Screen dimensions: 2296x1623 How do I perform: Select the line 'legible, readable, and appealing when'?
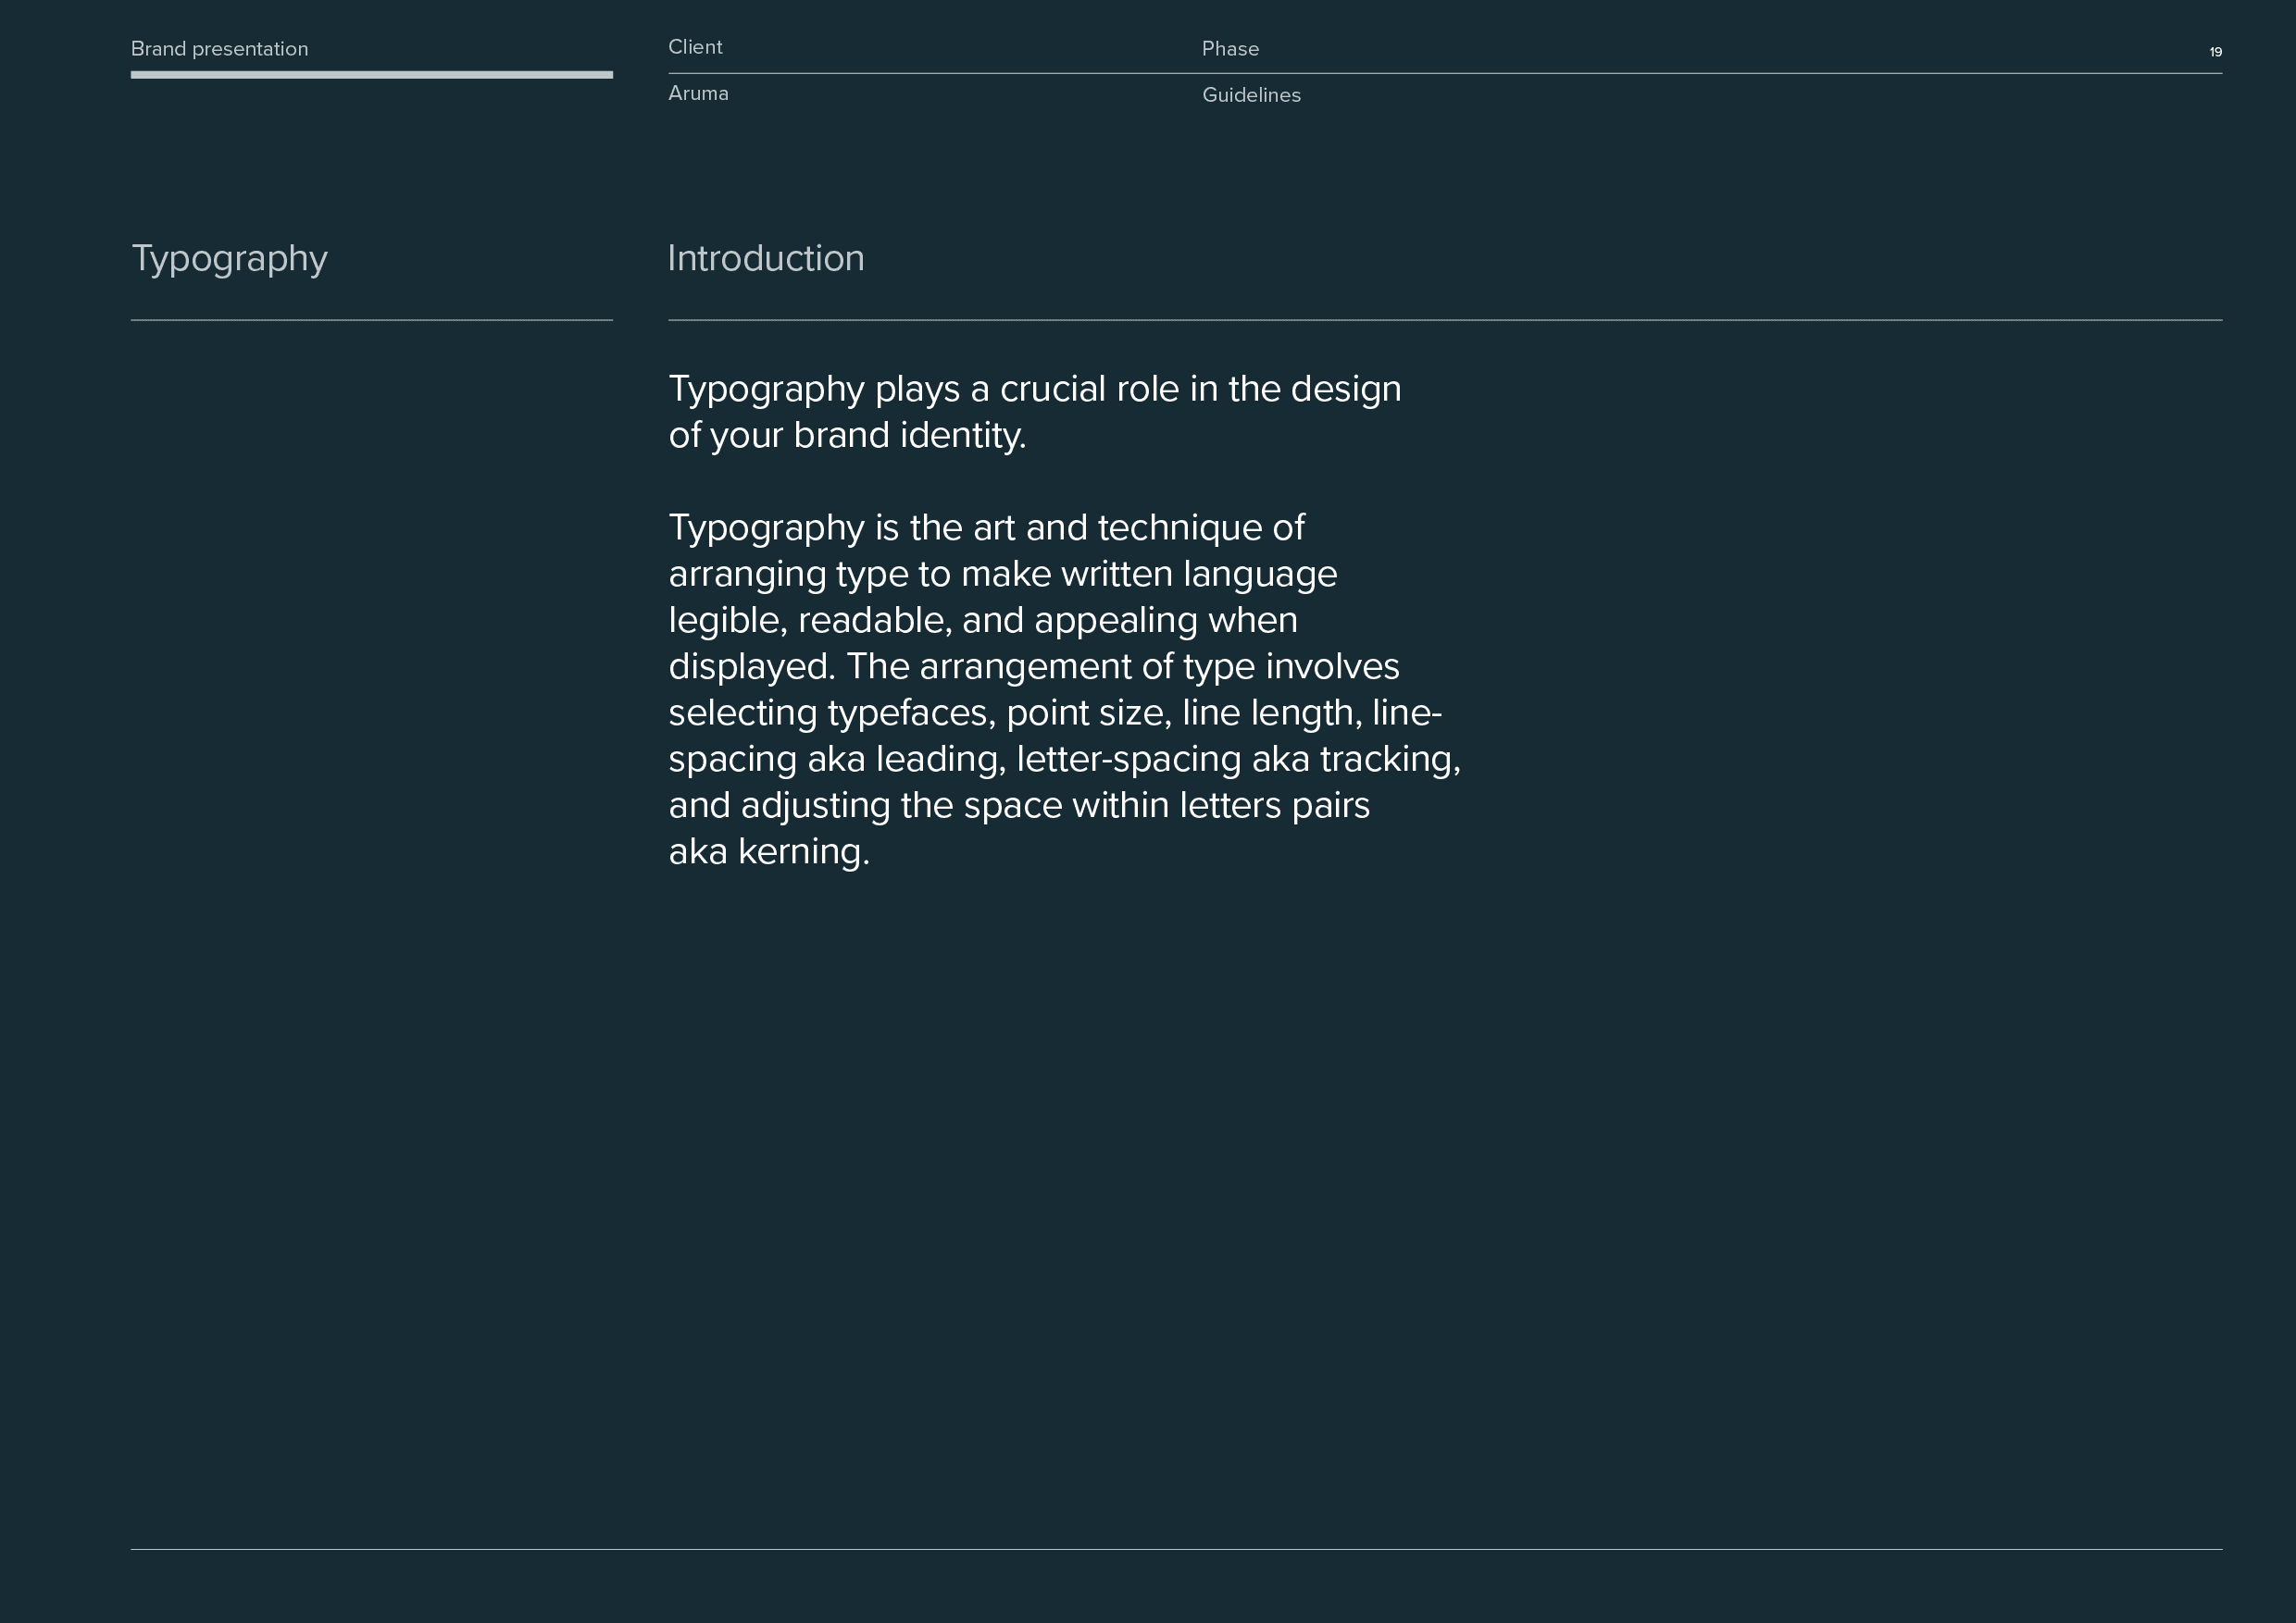[983, 622]
